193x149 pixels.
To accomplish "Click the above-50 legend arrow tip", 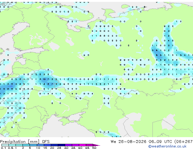I will tap(96, 145).
